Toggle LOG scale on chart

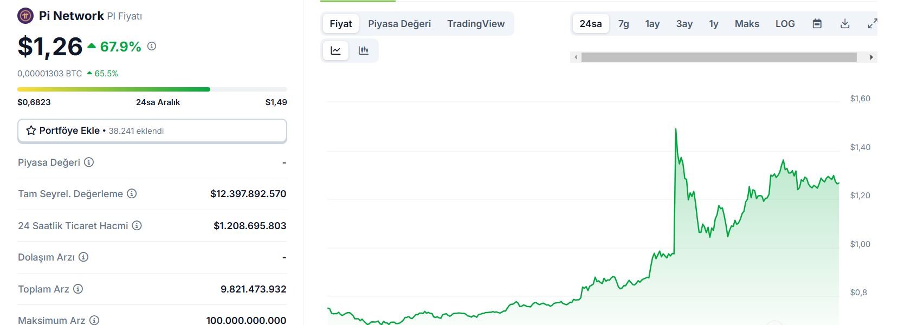[x=785, y=24]
